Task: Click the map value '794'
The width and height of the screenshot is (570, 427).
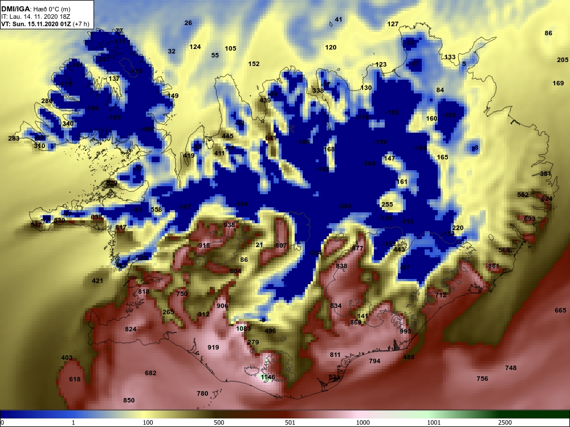Action: pyautogui.click(x=374, y=361)
